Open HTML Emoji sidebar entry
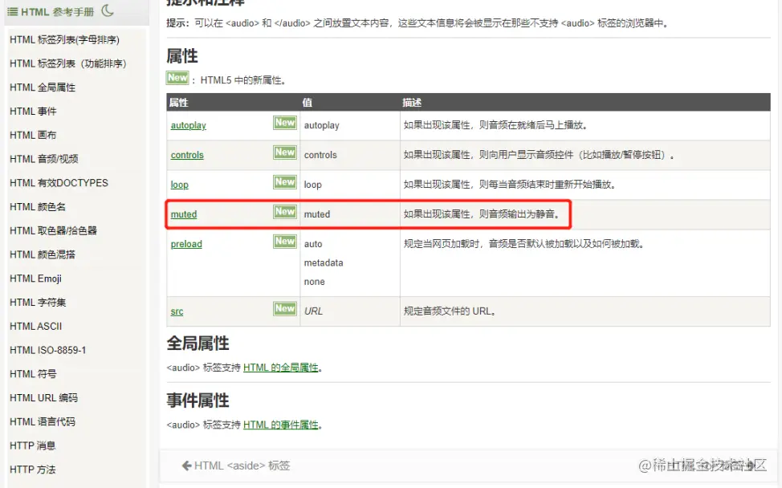The width and height of the screenshot is (782, 488). tap(35, 279)
